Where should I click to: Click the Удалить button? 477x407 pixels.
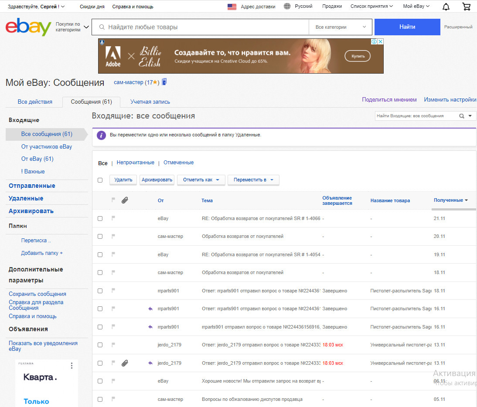pos(123,180)
